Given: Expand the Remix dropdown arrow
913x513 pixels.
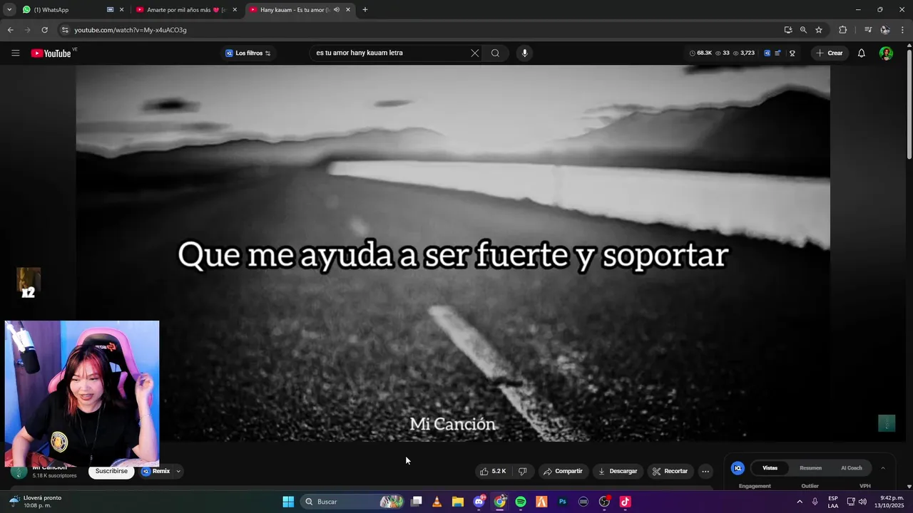Looking at the screenshot, I should tap(178, 471).
